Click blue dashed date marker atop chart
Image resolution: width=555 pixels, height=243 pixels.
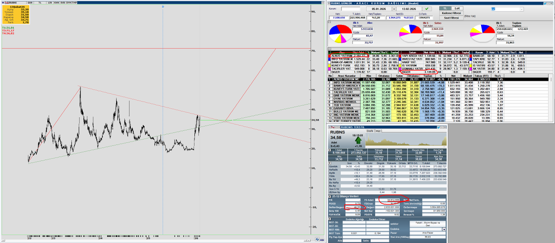pyautogui.click(x=163, y=6)
